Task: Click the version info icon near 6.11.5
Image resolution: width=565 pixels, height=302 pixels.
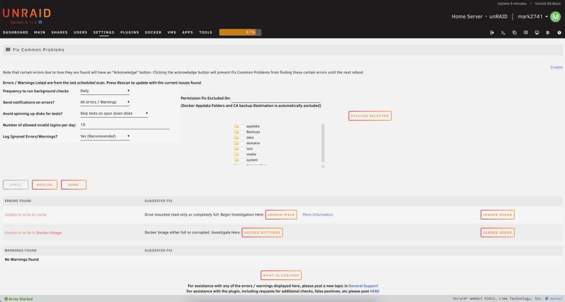Action: click(40, 23)
